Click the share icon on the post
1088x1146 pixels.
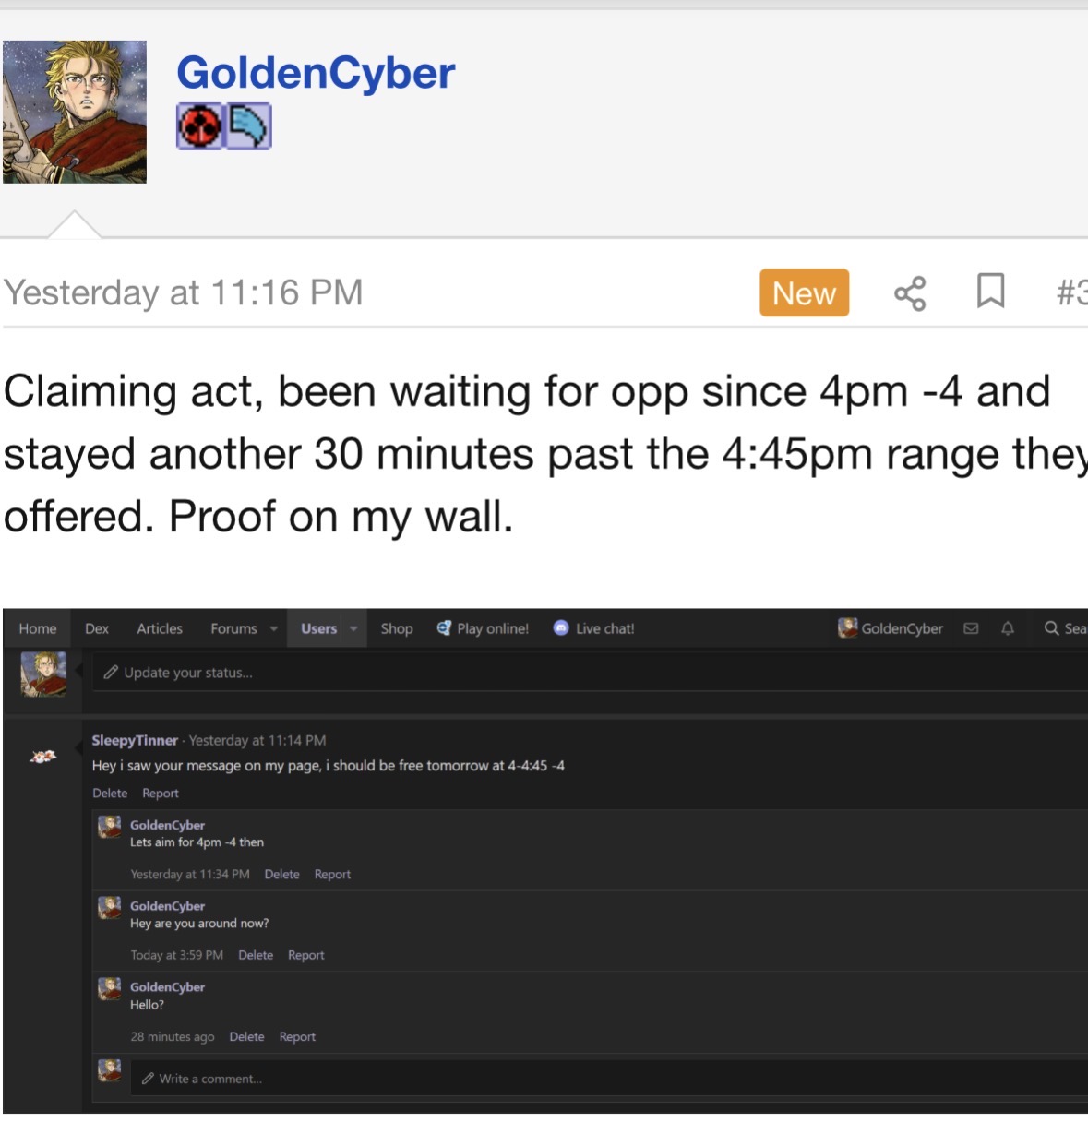coord(909,293)
